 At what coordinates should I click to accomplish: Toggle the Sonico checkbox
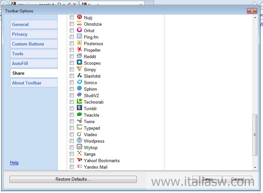click(x=72, y=83)
